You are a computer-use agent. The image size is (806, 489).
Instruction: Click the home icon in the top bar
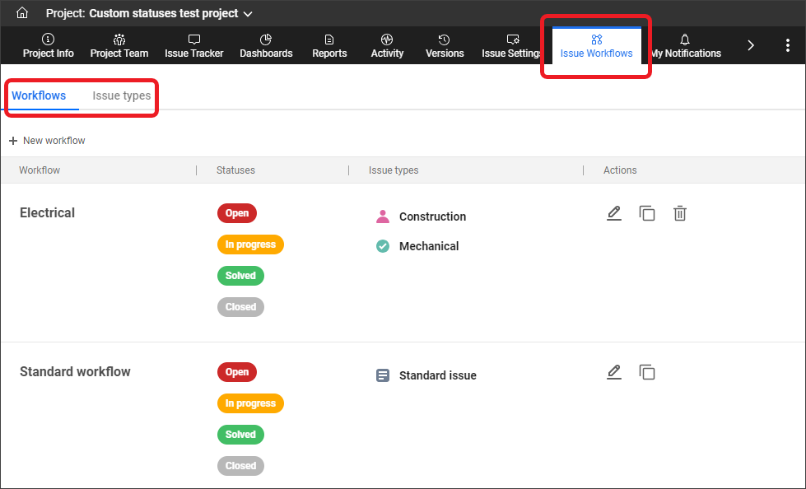click(x=22, y=13)
